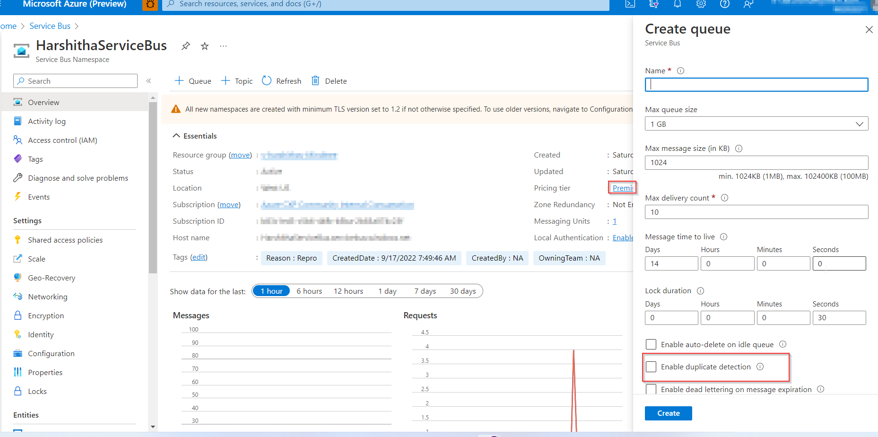The width and height of the screenshot is (878, 437).
Task: Open Networking settings
Action: (x=75, y=297)
